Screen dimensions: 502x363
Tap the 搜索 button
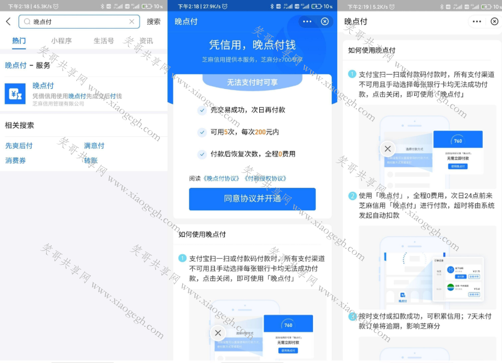coord(153,21)
